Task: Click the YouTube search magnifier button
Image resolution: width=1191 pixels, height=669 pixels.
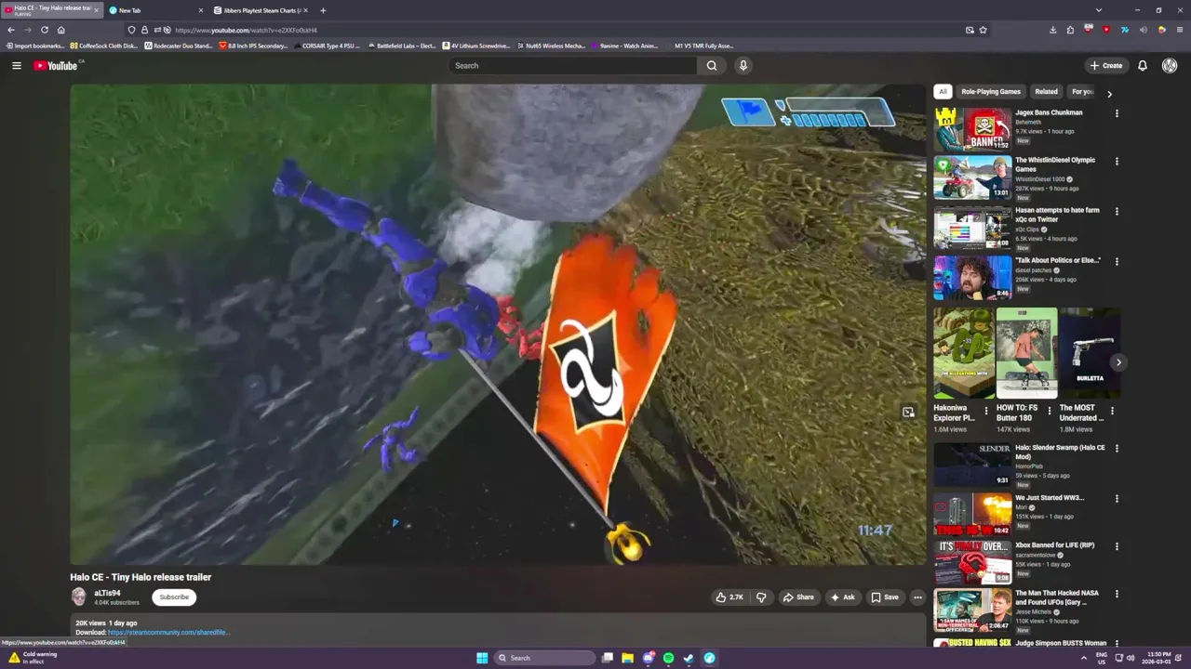Action: (712, 65)
